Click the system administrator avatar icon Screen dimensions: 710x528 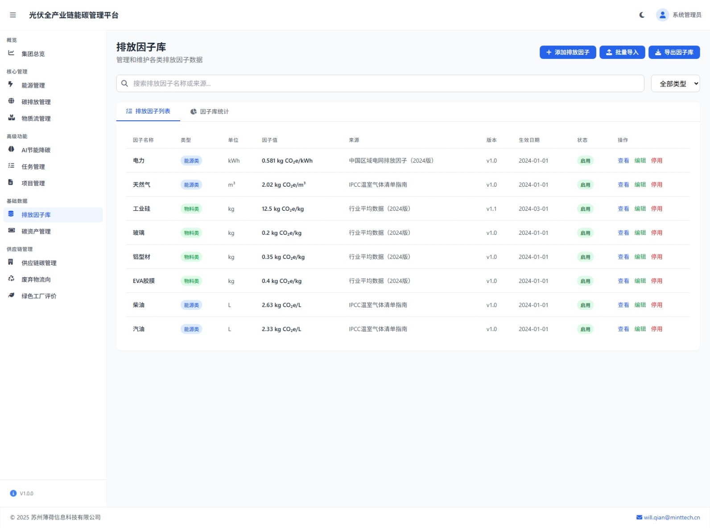[662, 15]
